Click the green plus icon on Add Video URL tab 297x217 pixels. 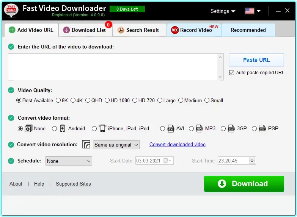click(x=12, y=30)
